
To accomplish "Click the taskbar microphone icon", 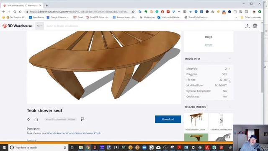I will (x=65, y=147).
